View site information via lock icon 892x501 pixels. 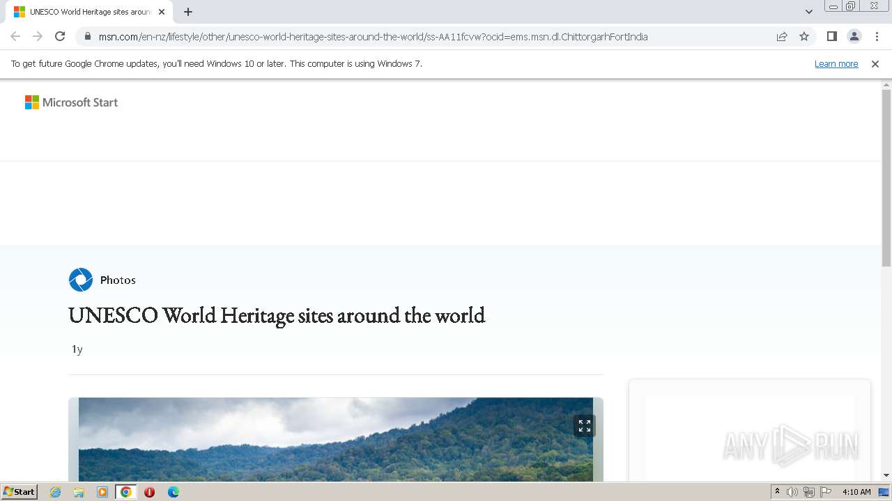[x=88, y=36]
